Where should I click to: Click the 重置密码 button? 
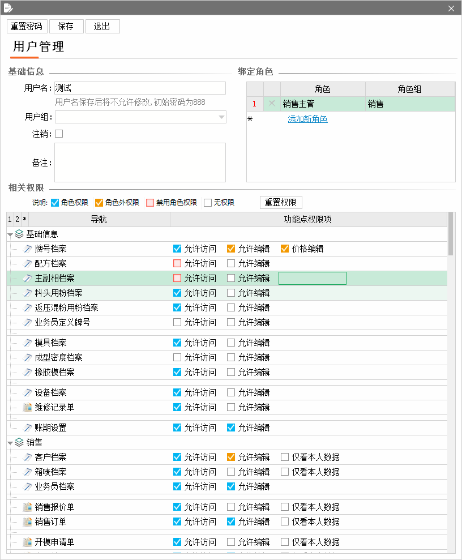tap(27, 27)
